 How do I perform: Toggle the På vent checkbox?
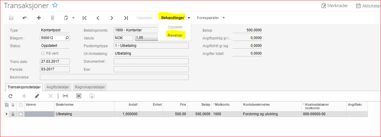click(43, 54)
